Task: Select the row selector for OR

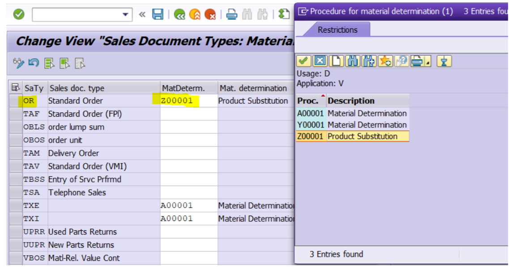Action: (15, 101)
